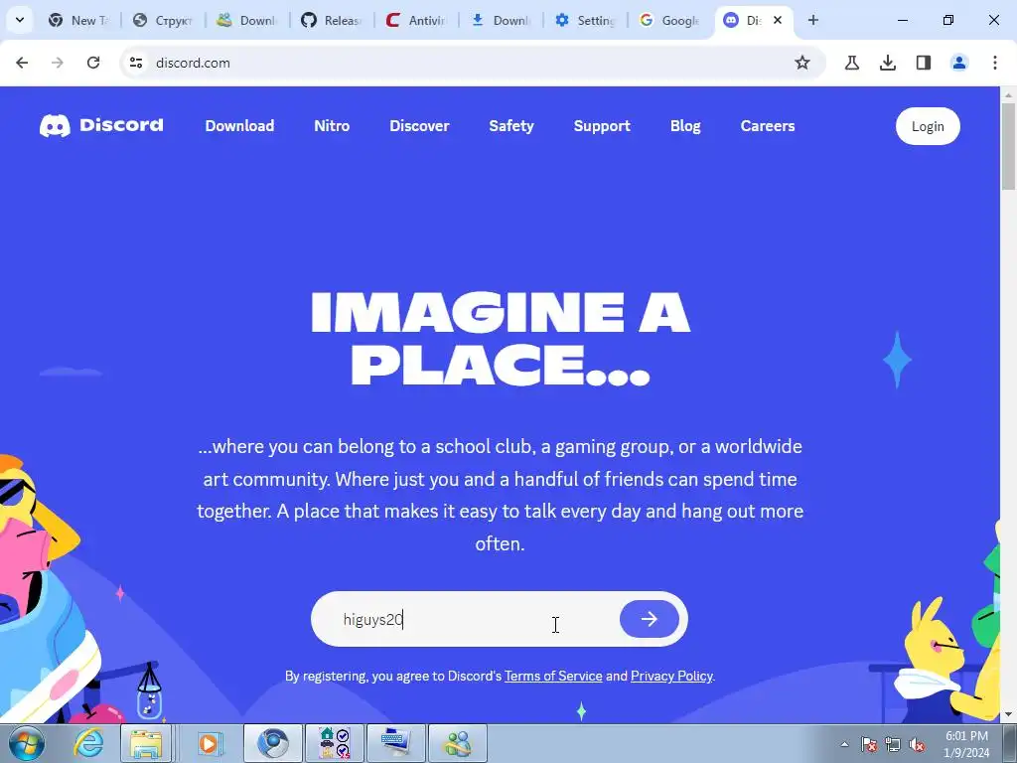Viewport: 1017px width, 763px height.
Task: Click the page vertical scrollbar thumb
Action: pos(1008,146)
